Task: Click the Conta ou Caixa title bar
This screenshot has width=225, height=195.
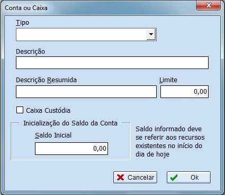Action: [99, 8]
